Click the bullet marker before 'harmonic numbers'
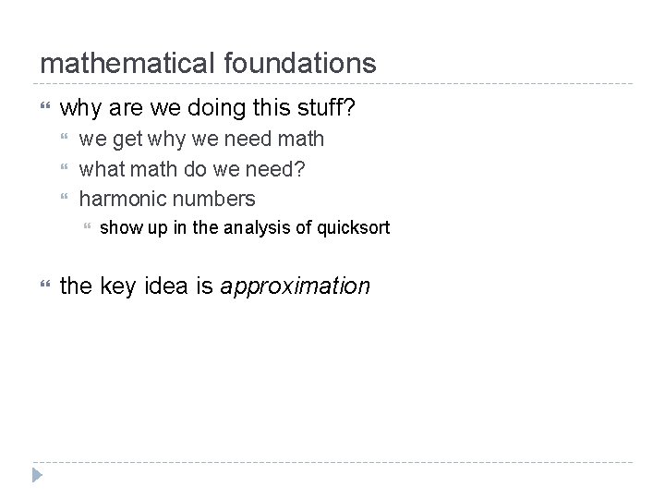Image resolution: width=665 pixels, height=499 pixels. 64,199
